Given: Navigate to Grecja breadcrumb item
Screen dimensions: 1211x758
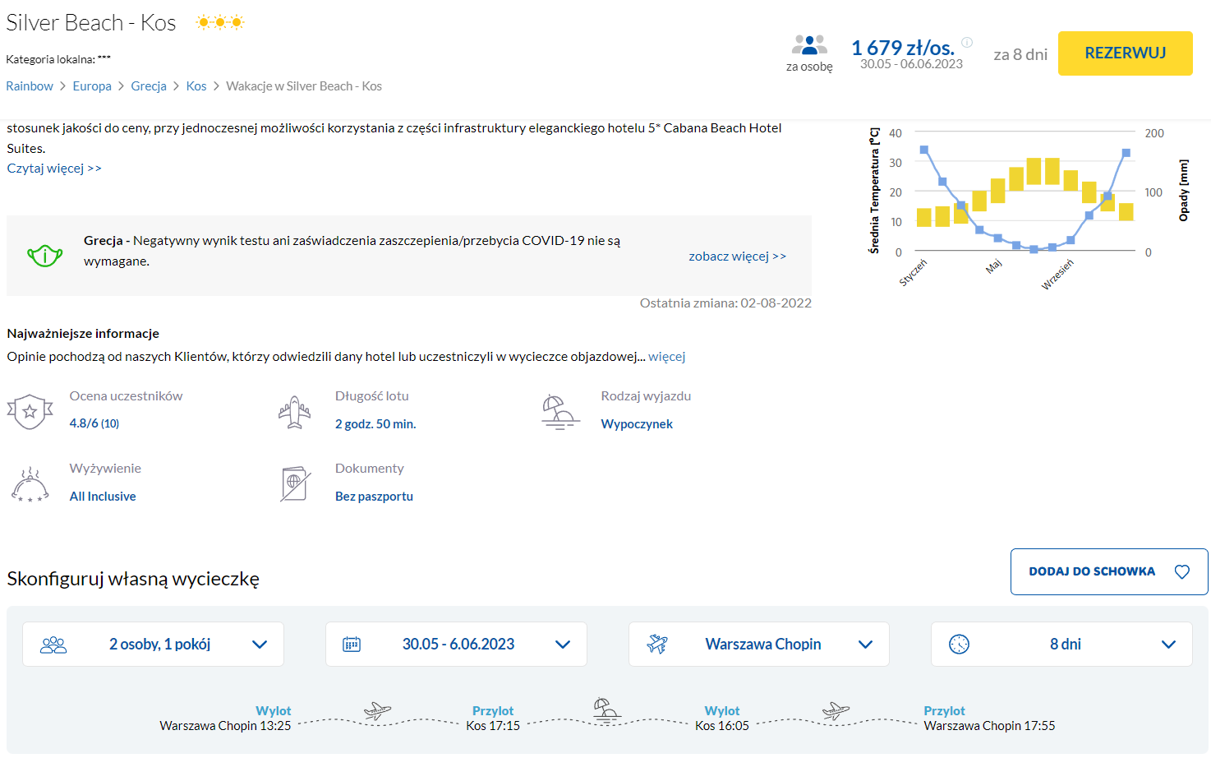Looking at the screenshot, I should click(x=149, y=86).
